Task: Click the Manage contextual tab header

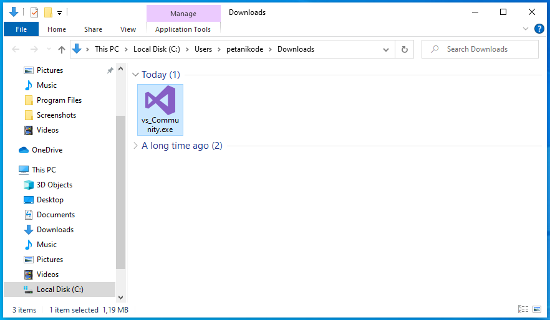Action: [183, 14]
